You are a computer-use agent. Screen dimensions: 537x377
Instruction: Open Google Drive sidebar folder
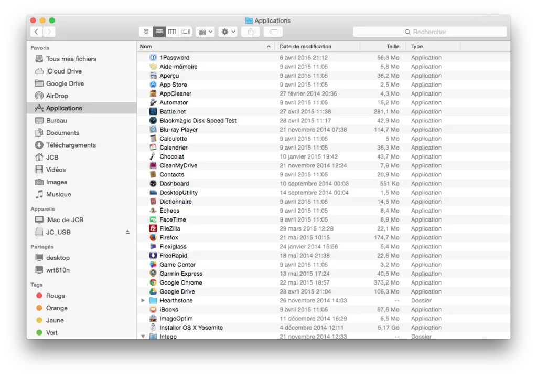(81, 83)
